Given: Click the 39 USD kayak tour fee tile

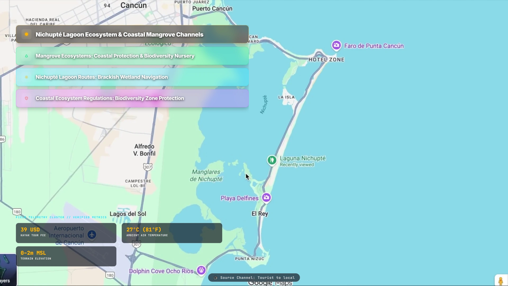Looking at the screenshot, I should pos(66,233).
